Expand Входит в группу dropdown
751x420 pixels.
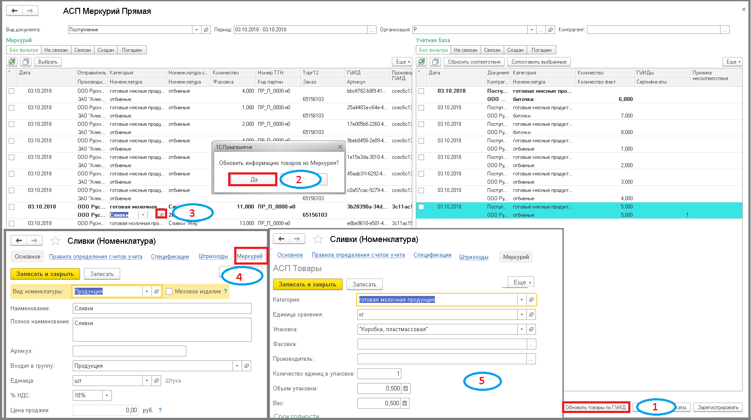(237, 366)
